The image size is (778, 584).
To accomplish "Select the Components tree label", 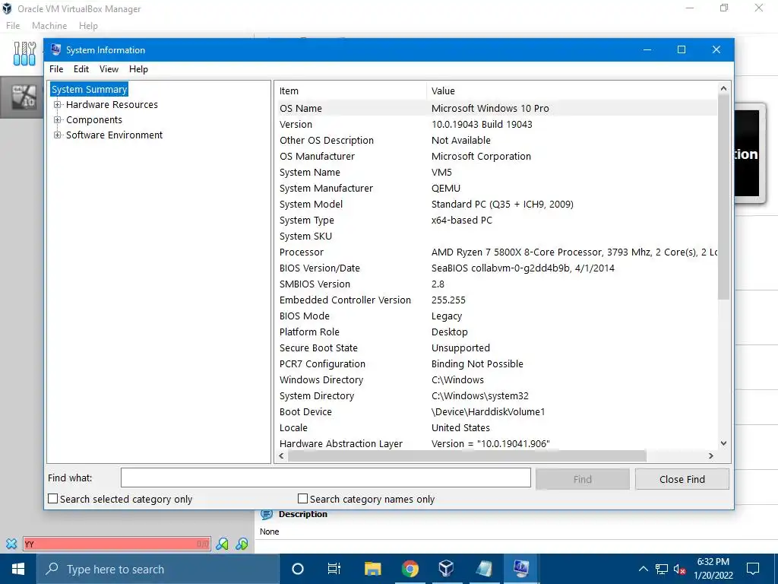I will tap(93, 119).
